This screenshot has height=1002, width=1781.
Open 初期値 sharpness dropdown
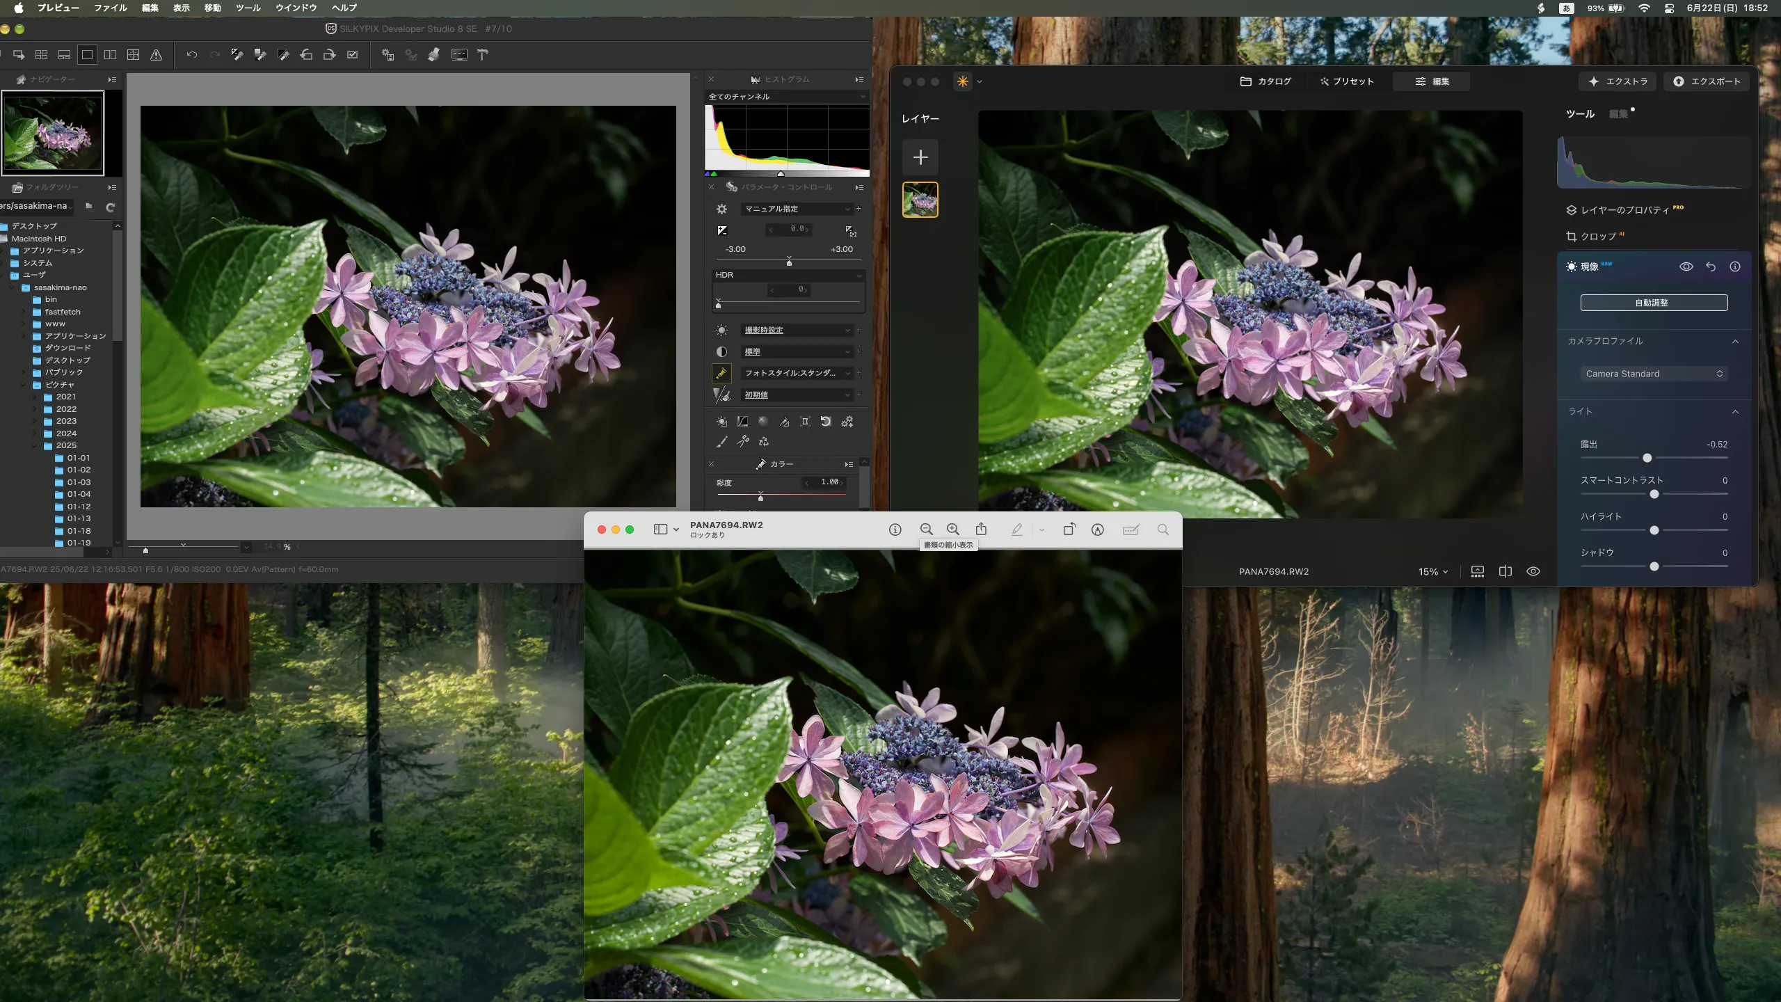(797, 395)
